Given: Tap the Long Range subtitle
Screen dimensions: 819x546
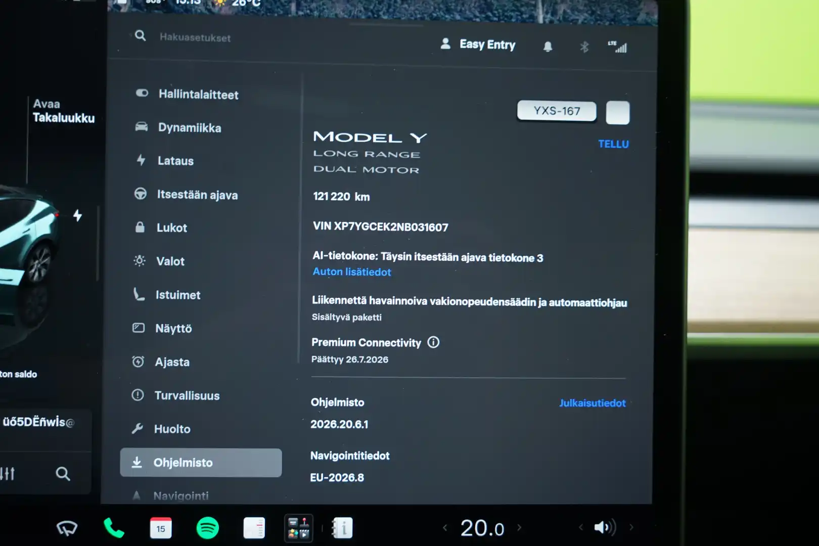Looking at the screenshot, I should click(367, 154).
